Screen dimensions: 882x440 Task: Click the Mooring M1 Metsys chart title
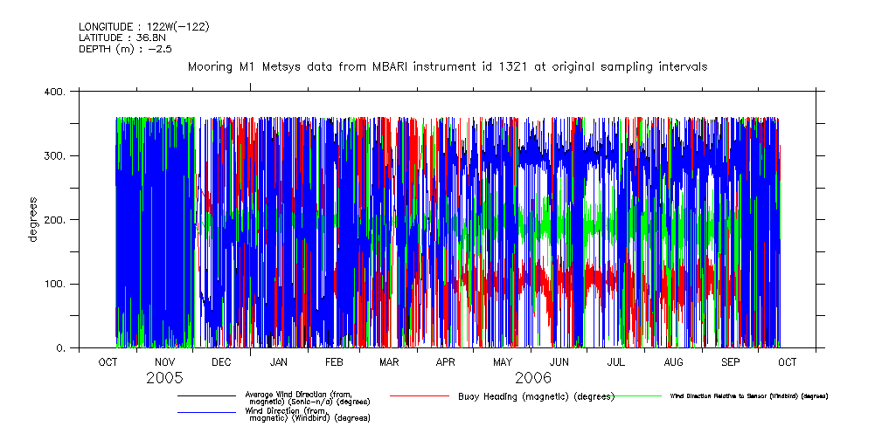[447, 66]
